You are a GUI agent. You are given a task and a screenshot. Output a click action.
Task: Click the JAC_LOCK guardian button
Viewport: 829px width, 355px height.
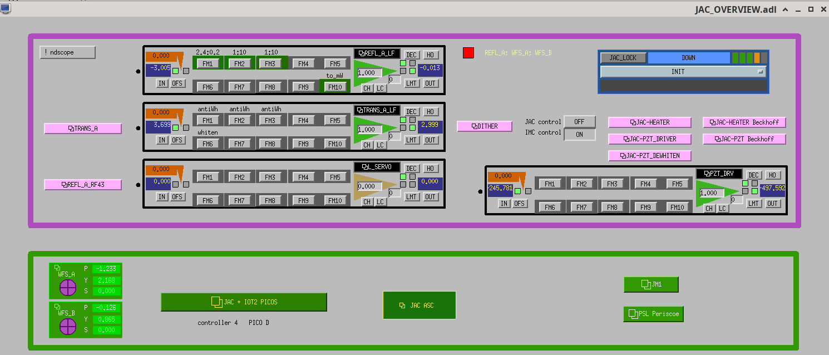click(623, 58)
